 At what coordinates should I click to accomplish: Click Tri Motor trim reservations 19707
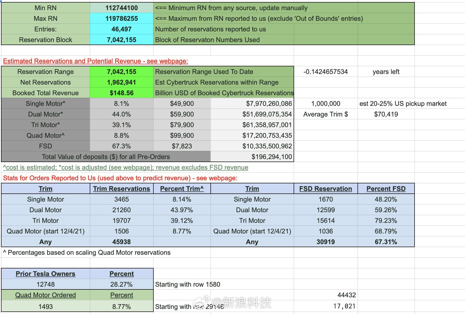click(x=121, y=221)
